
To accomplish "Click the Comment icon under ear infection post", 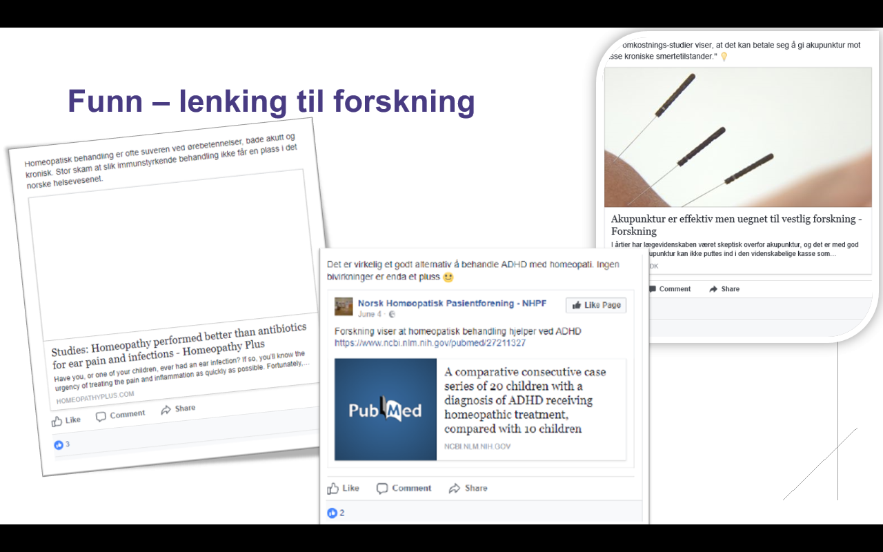I will click(x=101, y=416).
